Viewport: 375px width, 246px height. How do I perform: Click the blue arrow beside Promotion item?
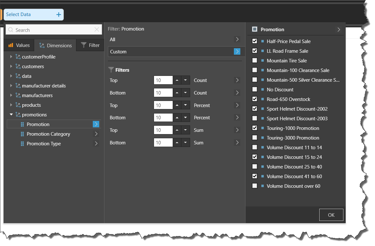(96, 124)
